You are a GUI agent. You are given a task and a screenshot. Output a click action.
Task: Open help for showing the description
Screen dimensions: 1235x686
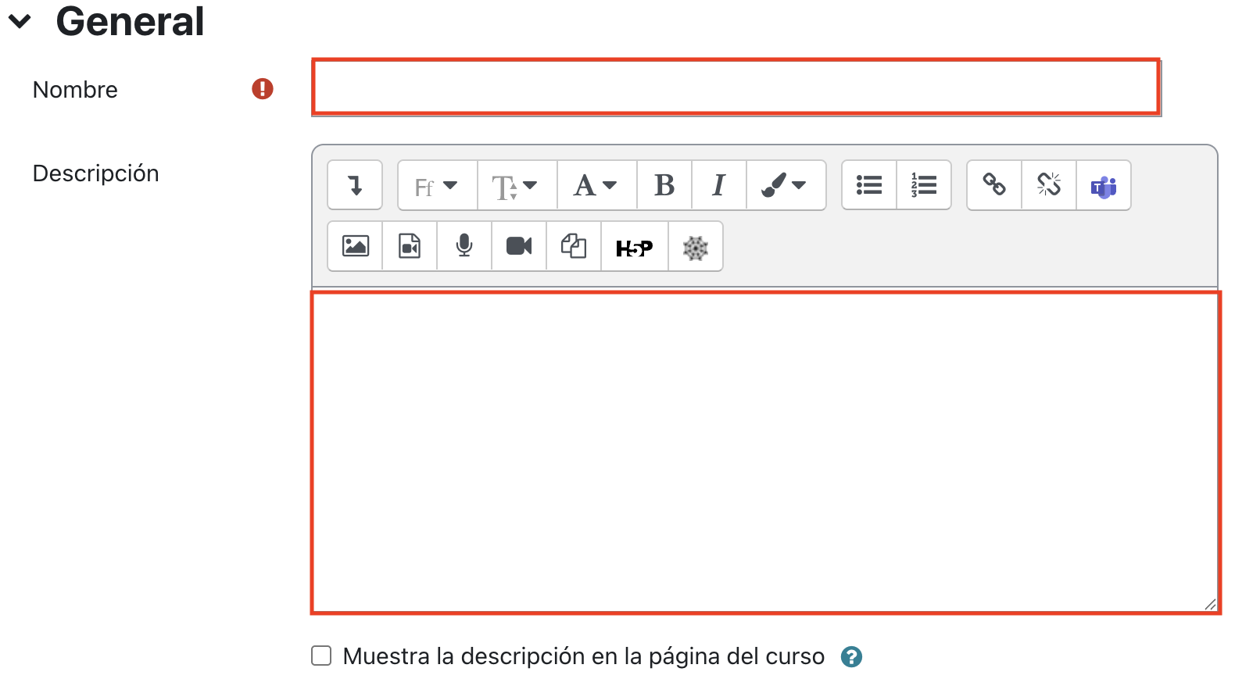[x=851, y=657]
